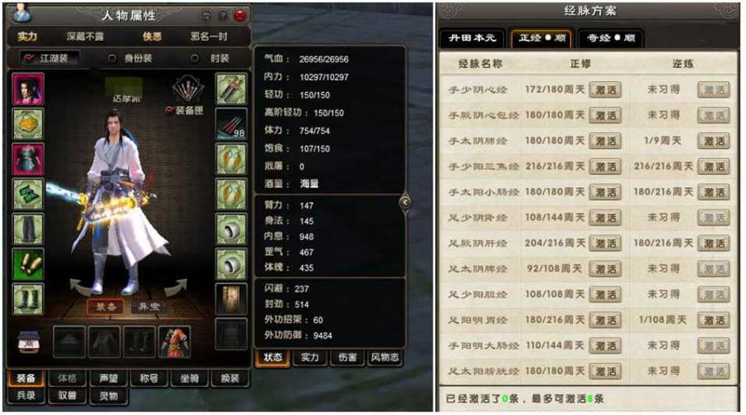This screenshot has height=415, width=746.
Task: Select the 江湖装 outfit option
Action: (x=47, y=59)
